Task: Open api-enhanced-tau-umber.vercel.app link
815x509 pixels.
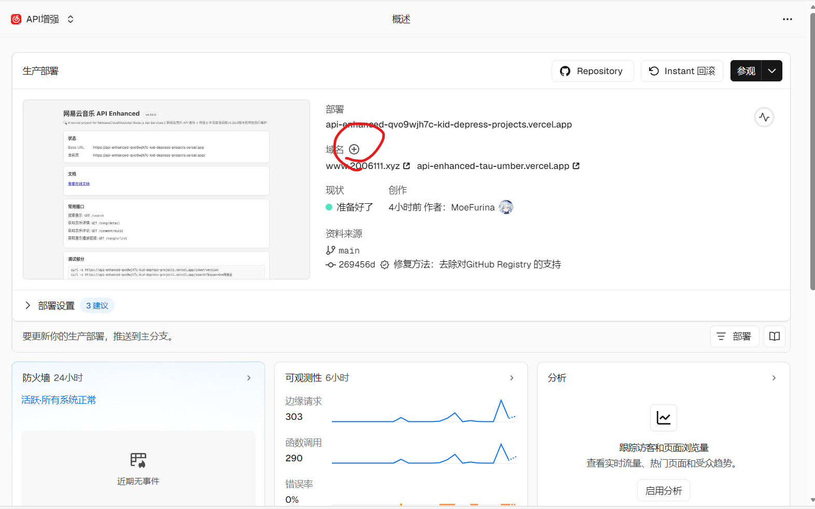Action: click(493, 166)
